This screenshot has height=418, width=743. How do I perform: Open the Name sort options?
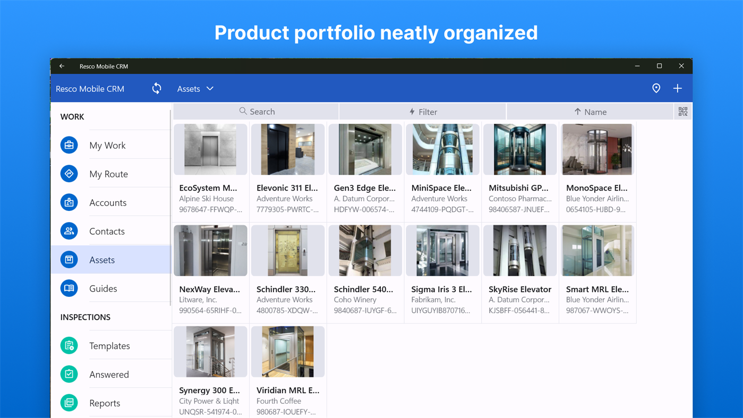pyautogui.click(x=590, y=112)
